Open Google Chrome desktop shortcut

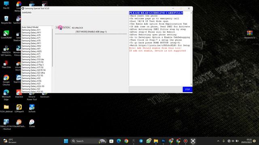tap(6, 80)
